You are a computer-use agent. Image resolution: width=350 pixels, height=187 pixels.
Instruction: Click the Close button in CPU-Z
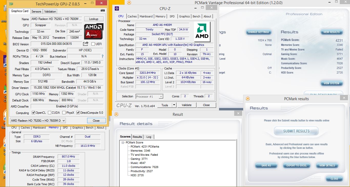[x=206, y=105]
